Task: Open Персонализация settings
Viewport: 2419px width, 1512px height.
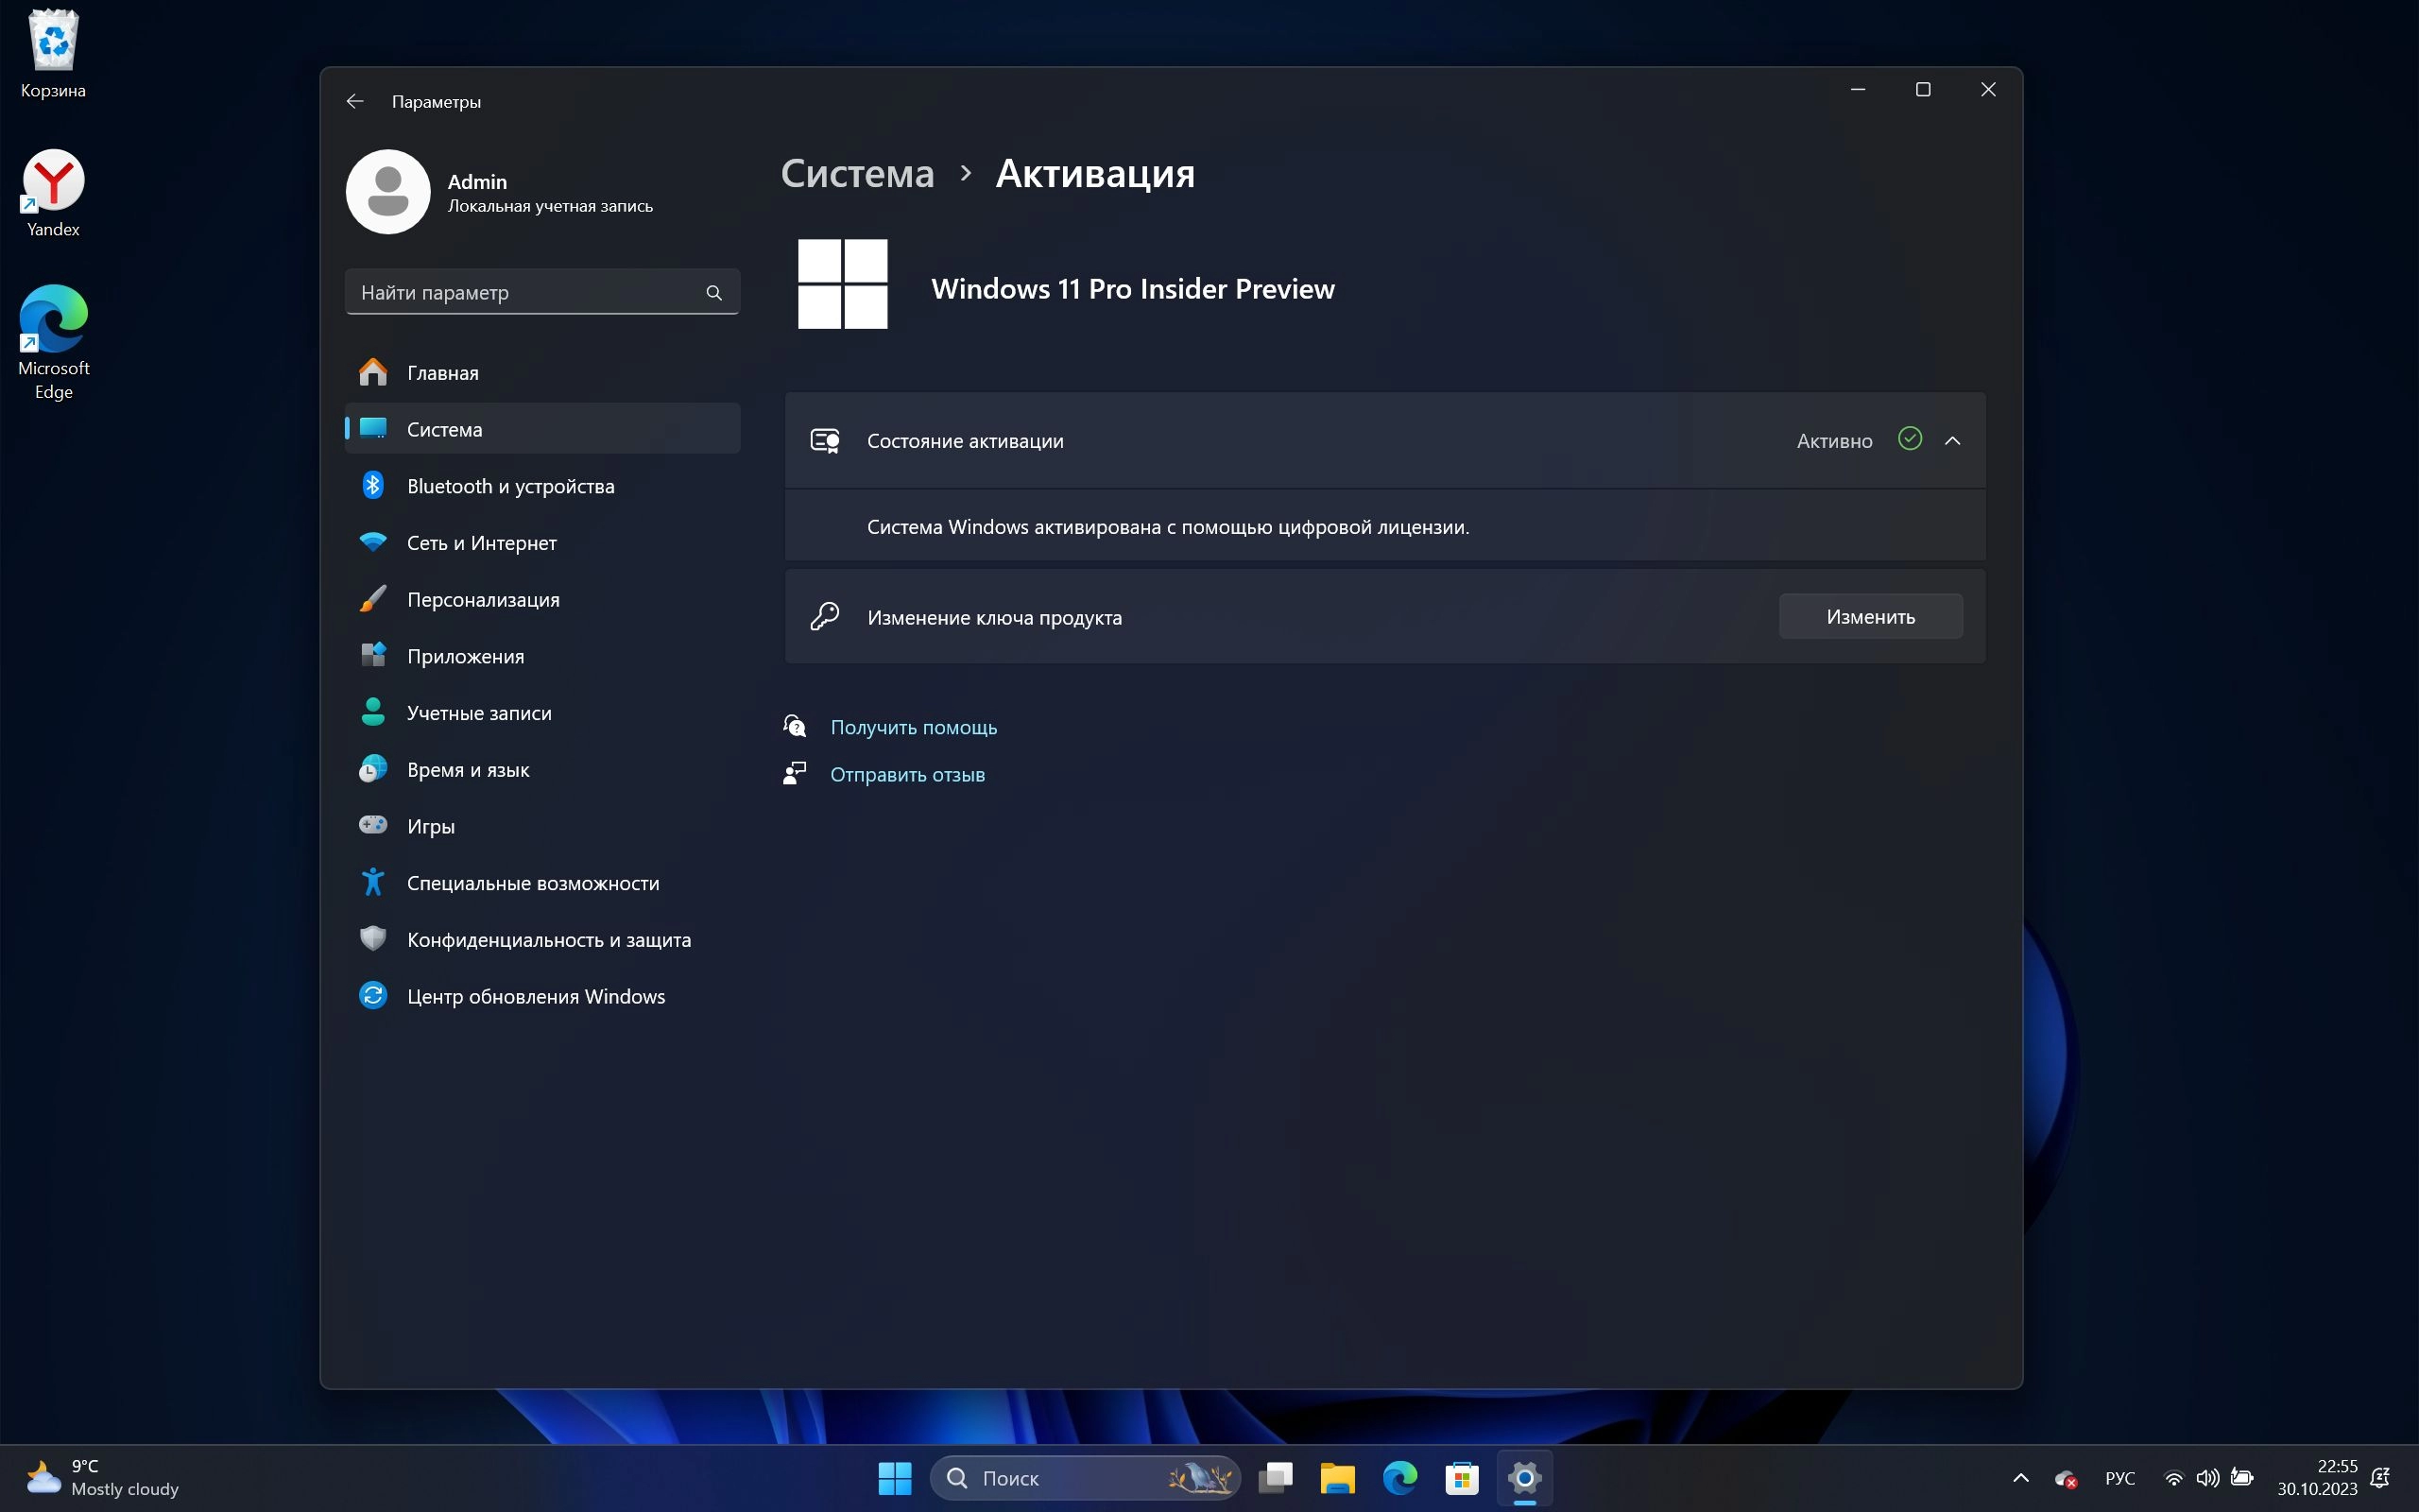Action: click(483, 600)
